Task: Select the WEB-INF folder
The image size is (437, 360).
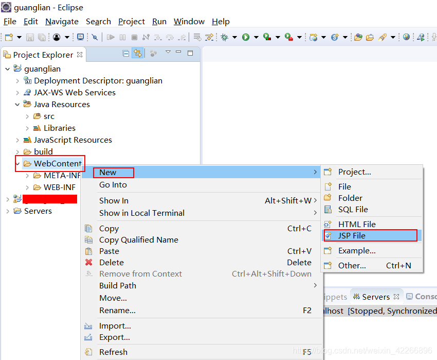Action: [x=59, y=187]
